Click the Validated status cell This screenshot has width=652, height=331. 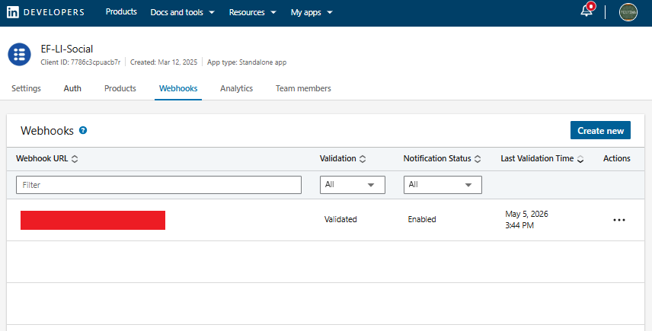[x=340, y=219]
